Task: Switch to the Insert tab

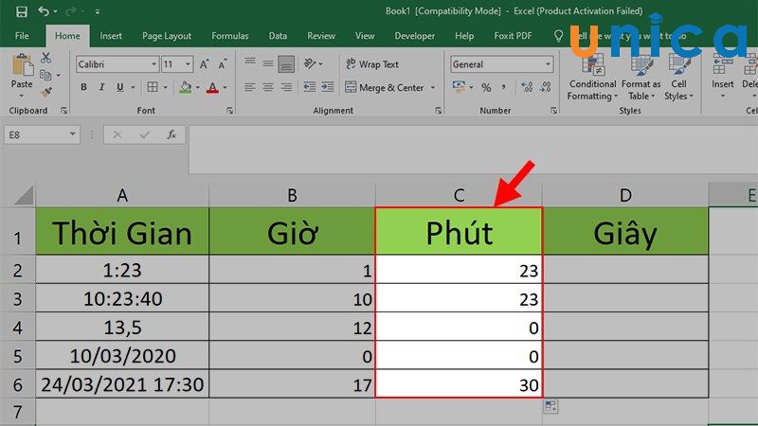Action: tap(111, 36)
